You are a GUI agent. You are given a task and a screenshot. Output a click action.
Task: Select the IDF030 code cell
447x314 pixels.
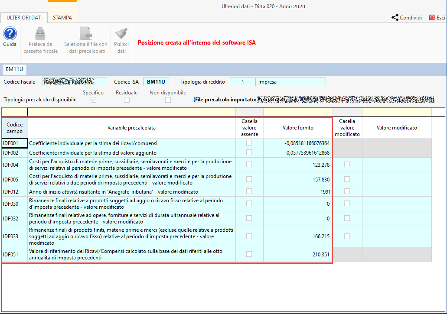(x=15, y=204)
